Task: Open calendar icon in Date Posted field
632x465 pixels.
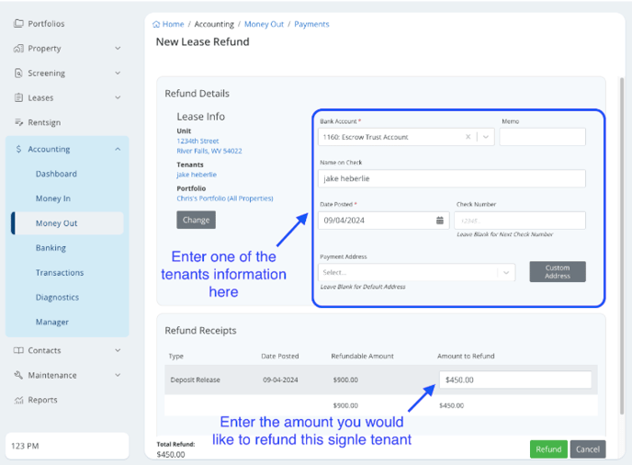Action: point(440,221)
